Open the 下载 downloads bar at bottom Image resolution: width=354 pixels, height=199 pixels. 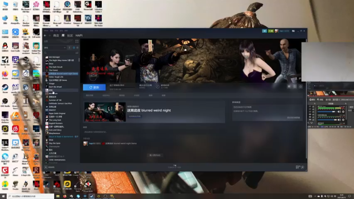[x=175, y=167]
